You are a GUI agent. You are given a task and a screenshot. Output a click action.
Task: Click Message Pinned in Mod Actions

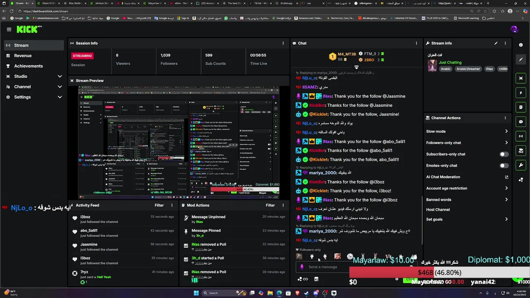206,231
